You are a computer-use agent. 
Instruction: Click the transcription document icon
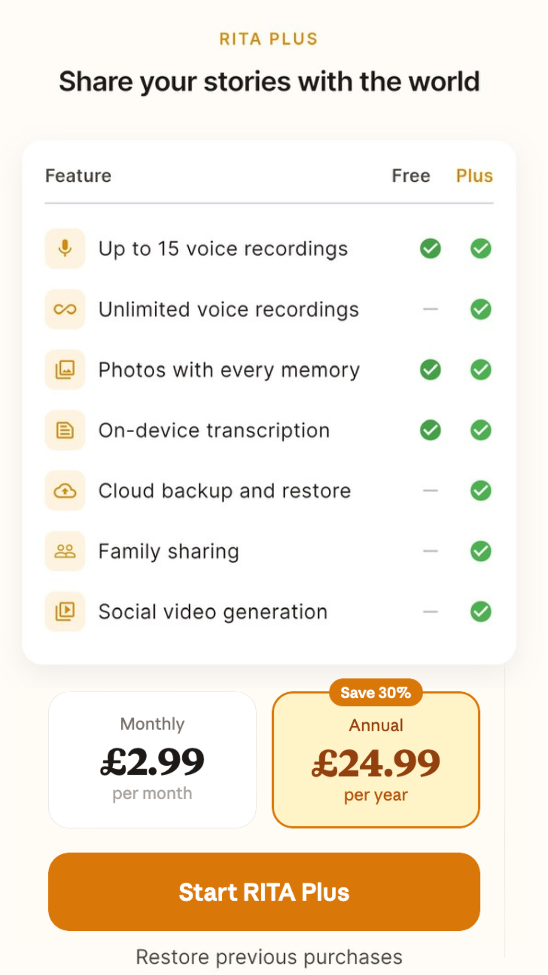[65, 430]
